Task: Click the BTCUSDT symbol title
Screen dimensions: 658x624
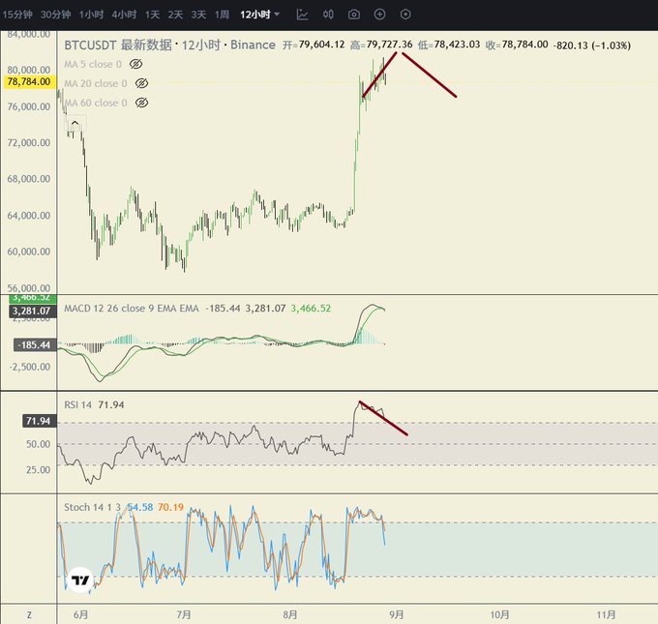Action: coord(90,45)
